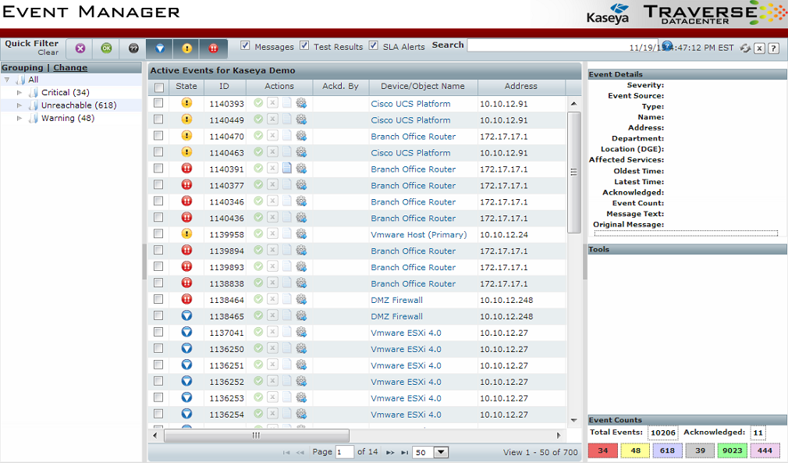Click the purple X quick filter icon

click(80, 48)
